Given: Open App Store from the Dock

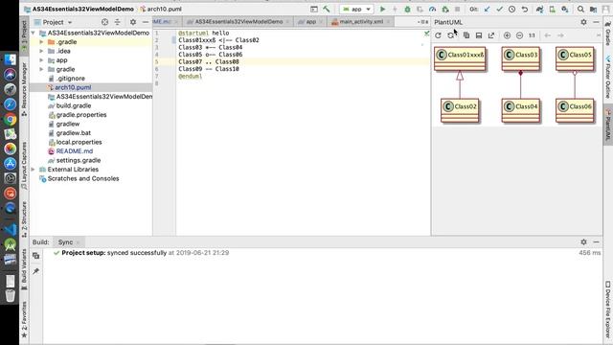Looking at the screenshot, I should pyautogui.click(x=11, y=164).
